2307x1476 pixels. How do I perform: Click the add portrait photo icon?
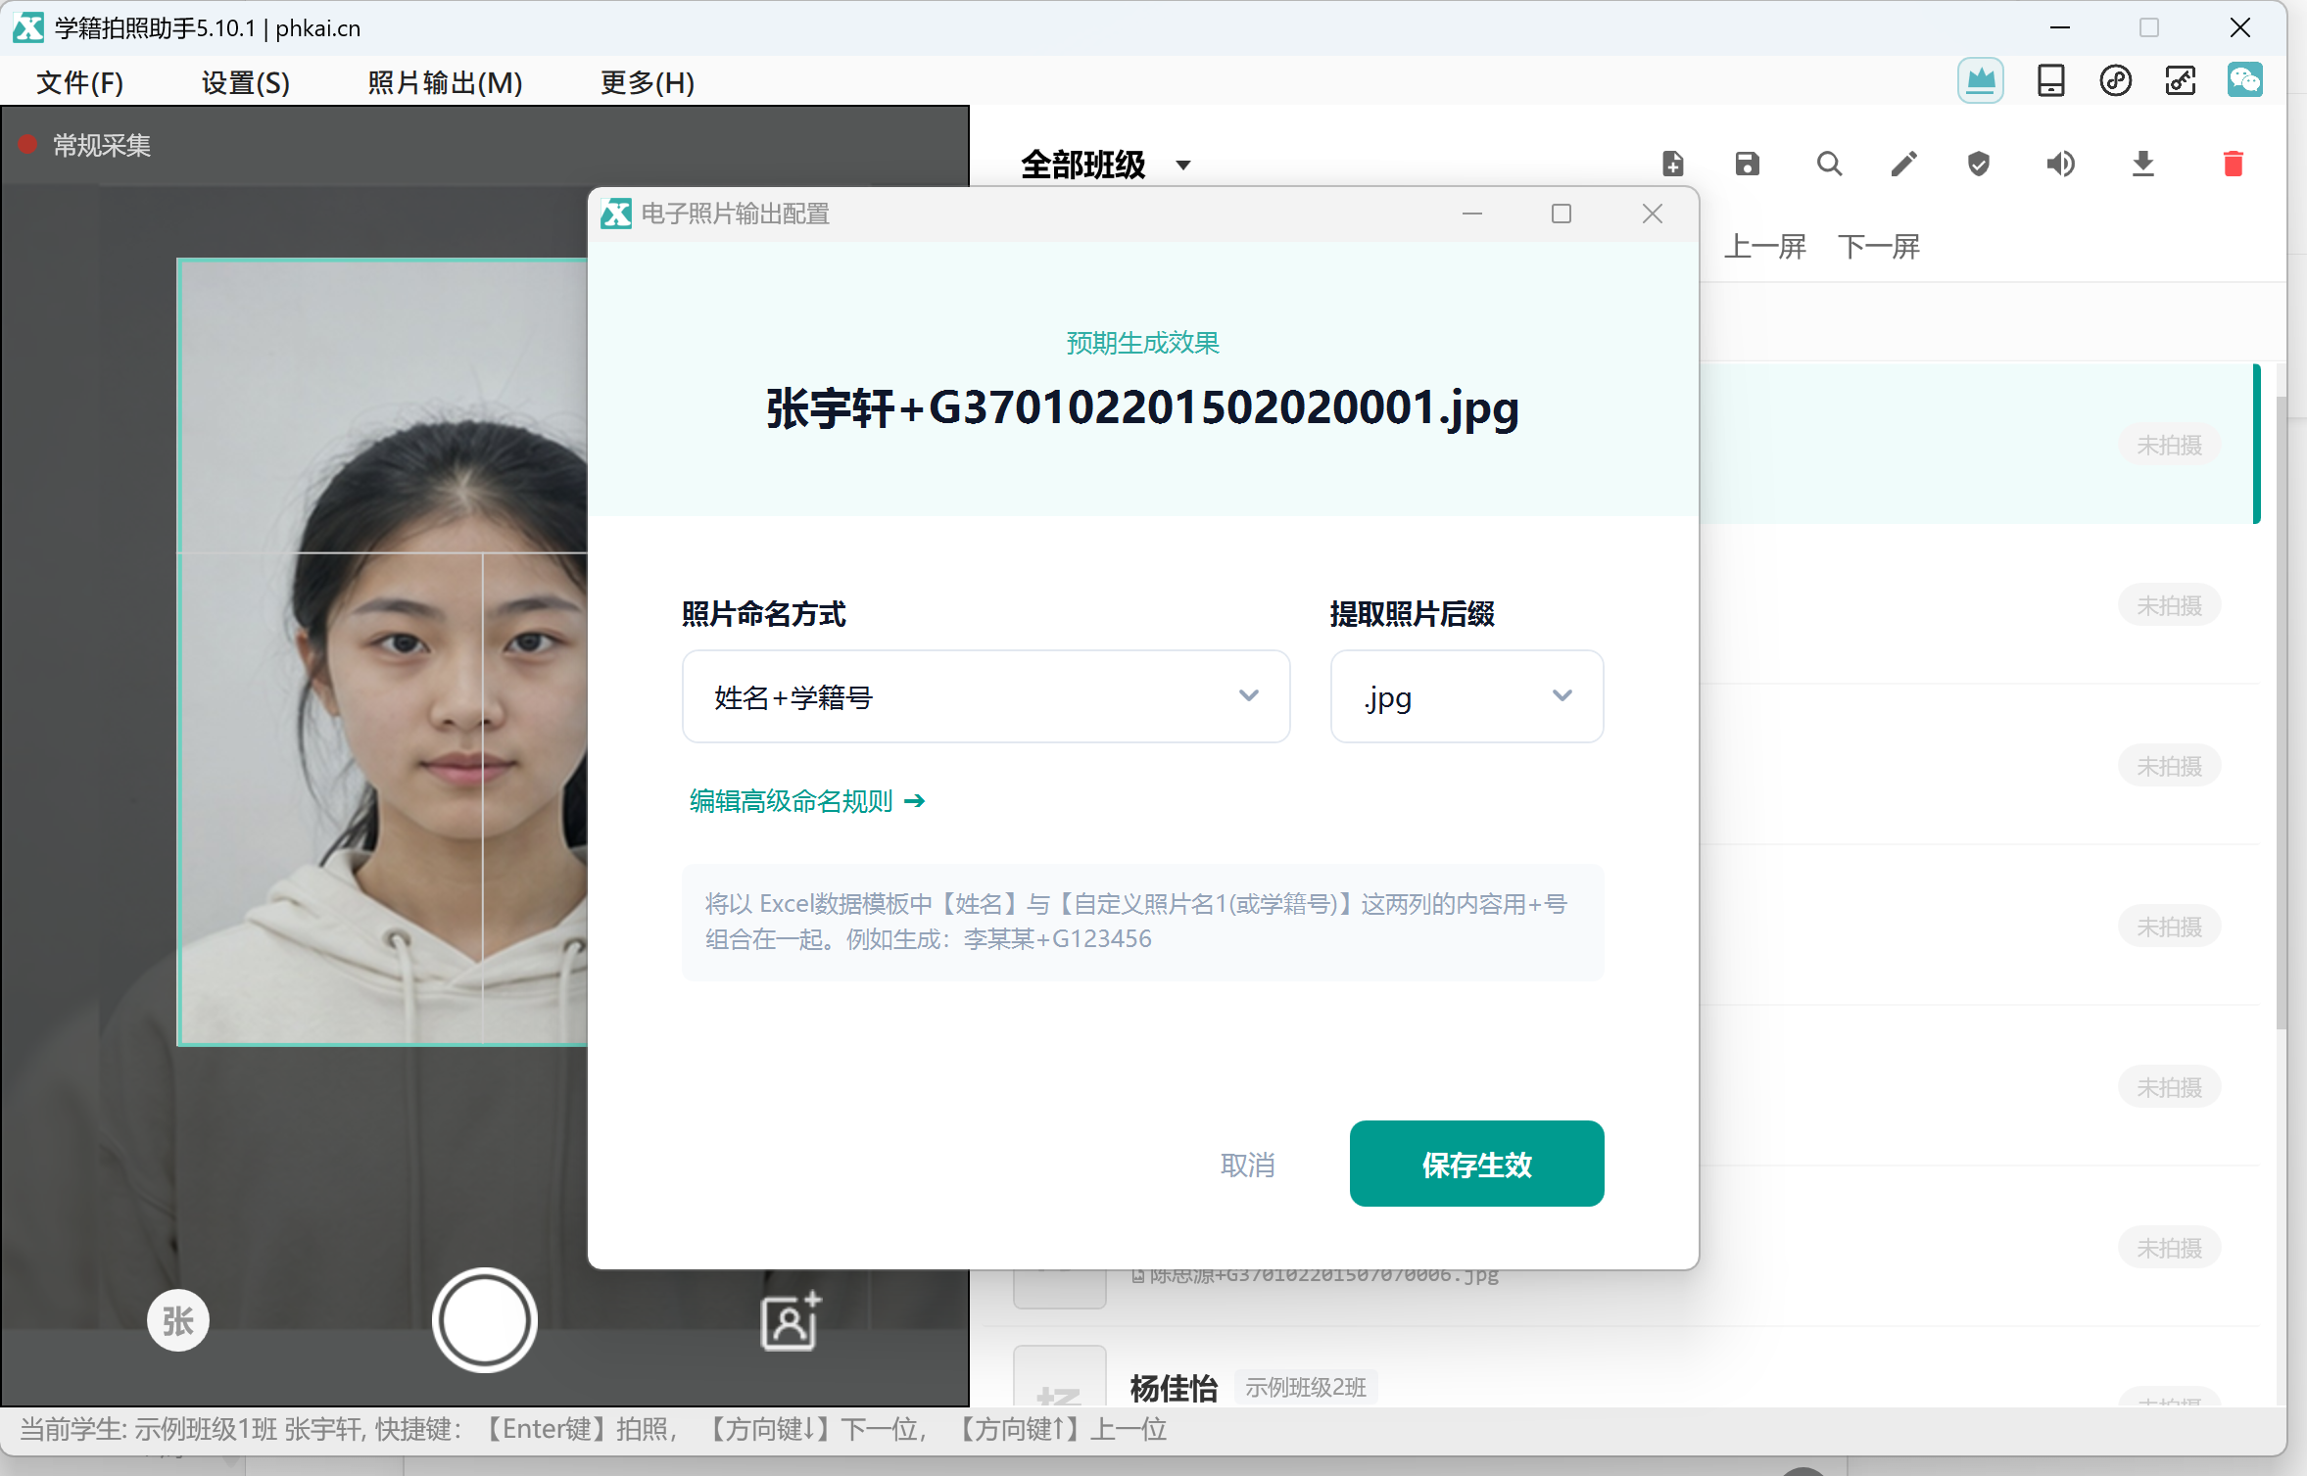(791, 1321)
